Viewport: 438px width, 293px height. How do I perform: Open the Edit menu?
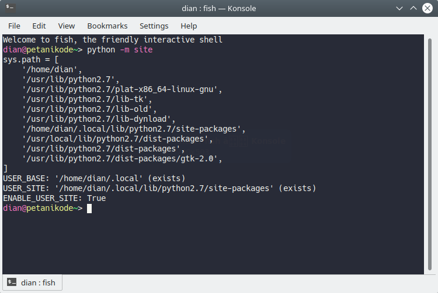[x=39, y=26]
